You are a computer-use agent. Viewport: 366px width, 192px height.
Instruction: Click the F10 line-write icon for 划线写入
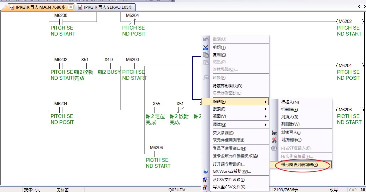pos(274,133)
